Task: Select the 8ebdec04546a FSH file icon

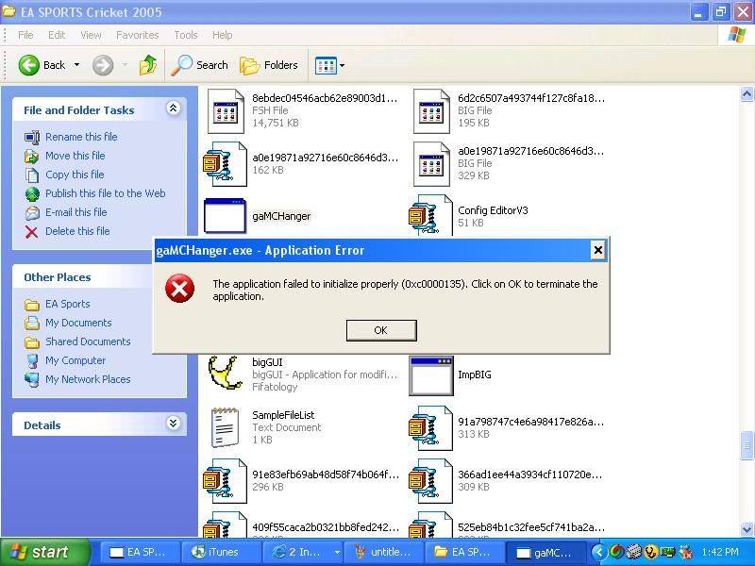Action: click(226, 111)
